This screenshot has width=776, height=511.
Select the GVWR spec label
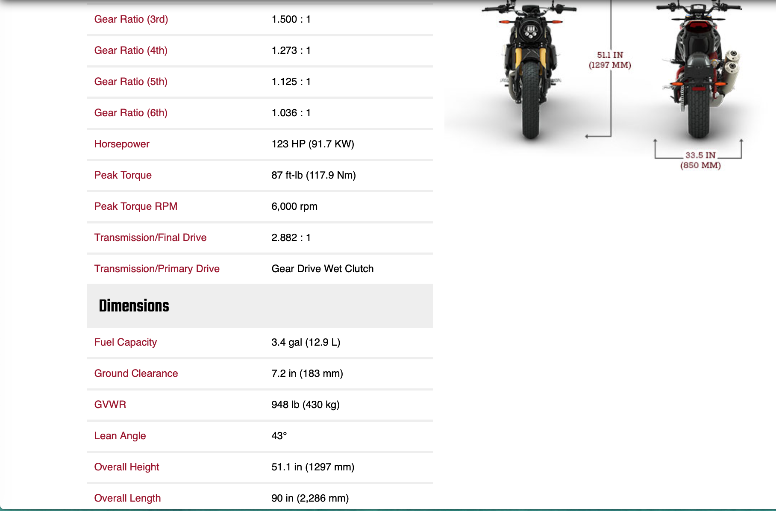110,405
